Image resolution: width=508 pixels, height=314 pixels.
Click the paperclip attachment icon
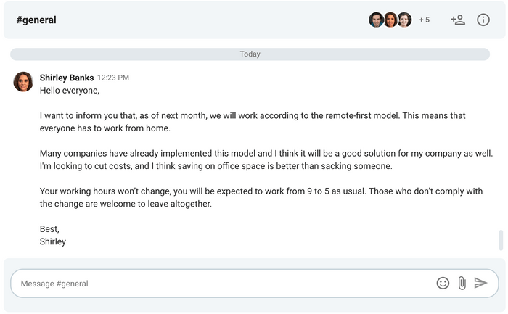point(462,283)
